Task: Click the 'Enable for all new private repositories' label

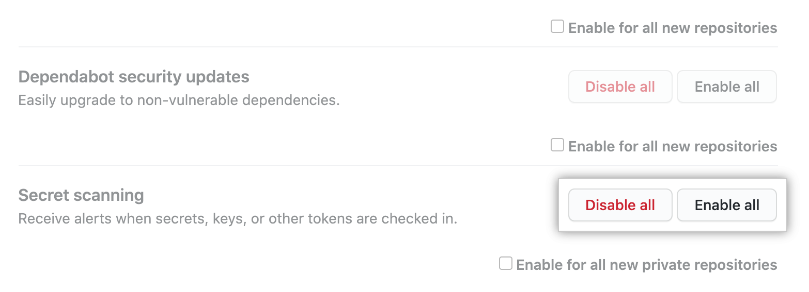Action: [x=647, y=265]
